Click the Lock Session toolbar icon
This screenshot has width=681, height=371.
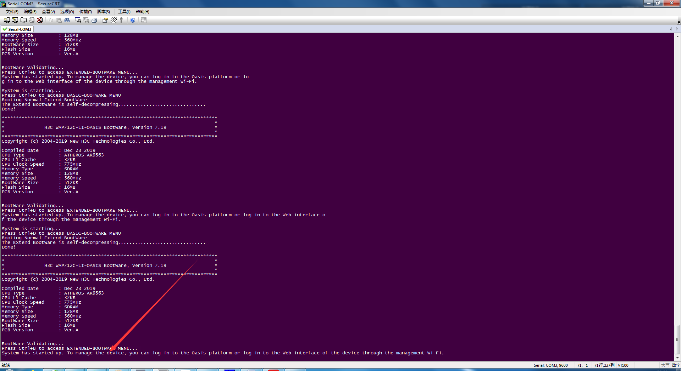point(144,20)
